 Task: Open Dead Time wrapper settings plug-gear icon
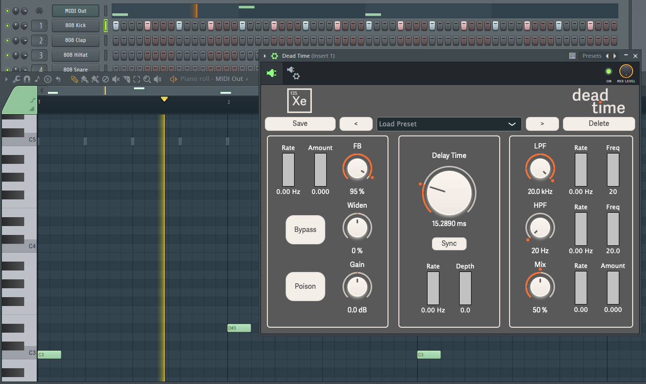[294, 74]
